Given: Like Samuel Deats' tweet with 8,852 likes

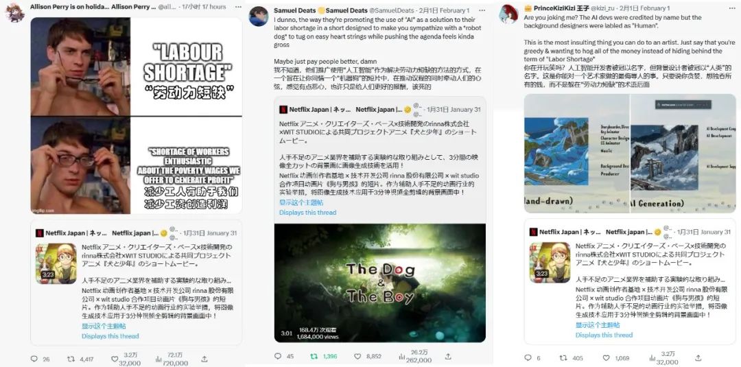Looking at the screenshot, I should tap(357, 356).
